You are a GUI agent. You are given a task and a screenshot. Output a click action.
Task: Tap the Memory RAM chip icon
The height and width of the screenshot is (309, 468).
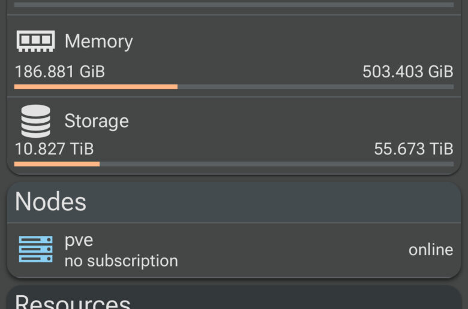coord(35,41)
